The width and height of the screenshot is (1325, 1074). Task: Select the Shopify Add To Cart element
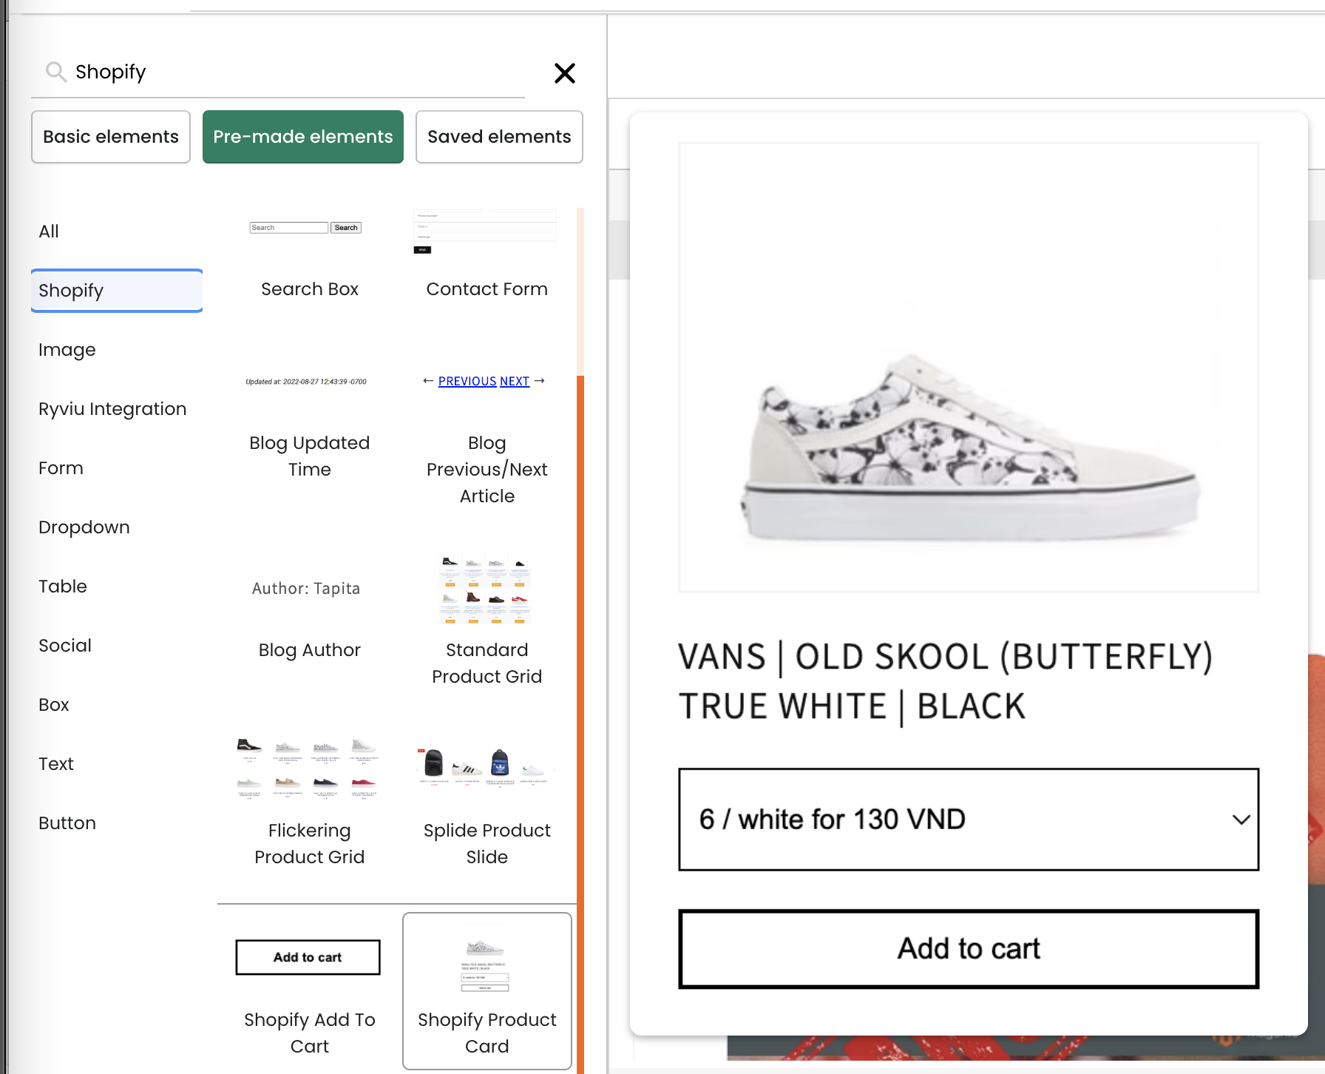309,991
